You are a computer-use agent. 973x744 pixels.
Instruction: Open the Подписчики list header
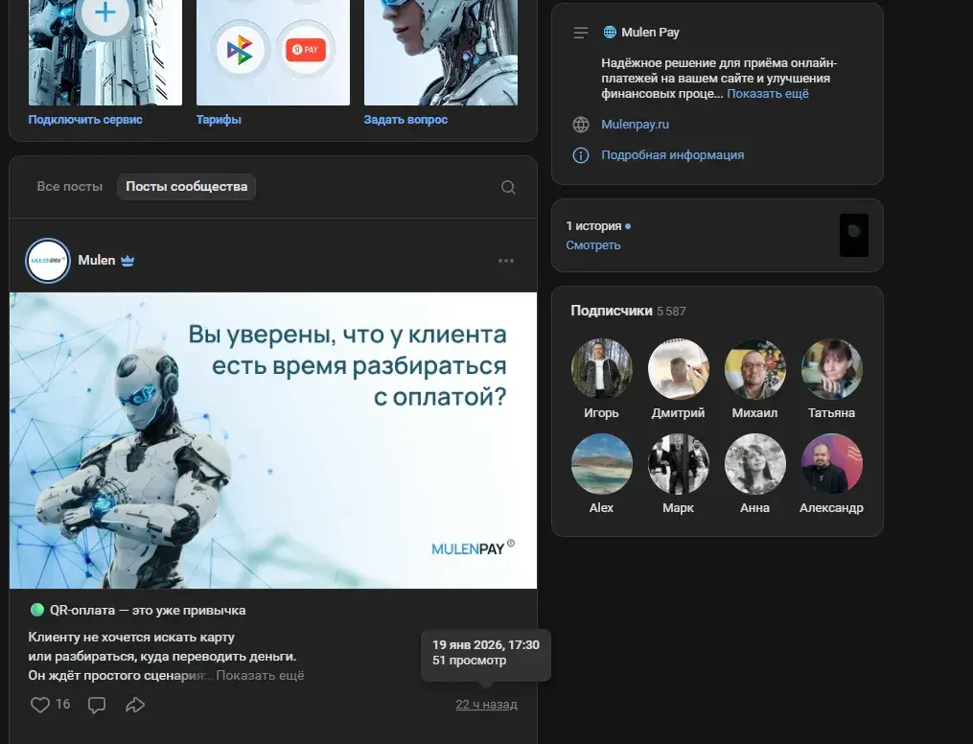[612, 311]
